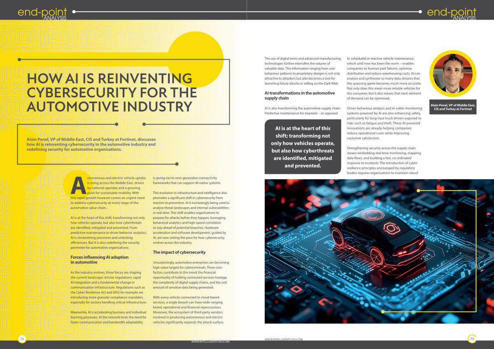Click the paragraph starting 'This evolution in infrastructure'
Viewport: 494px width, 349px height.
tap(191, 218)
